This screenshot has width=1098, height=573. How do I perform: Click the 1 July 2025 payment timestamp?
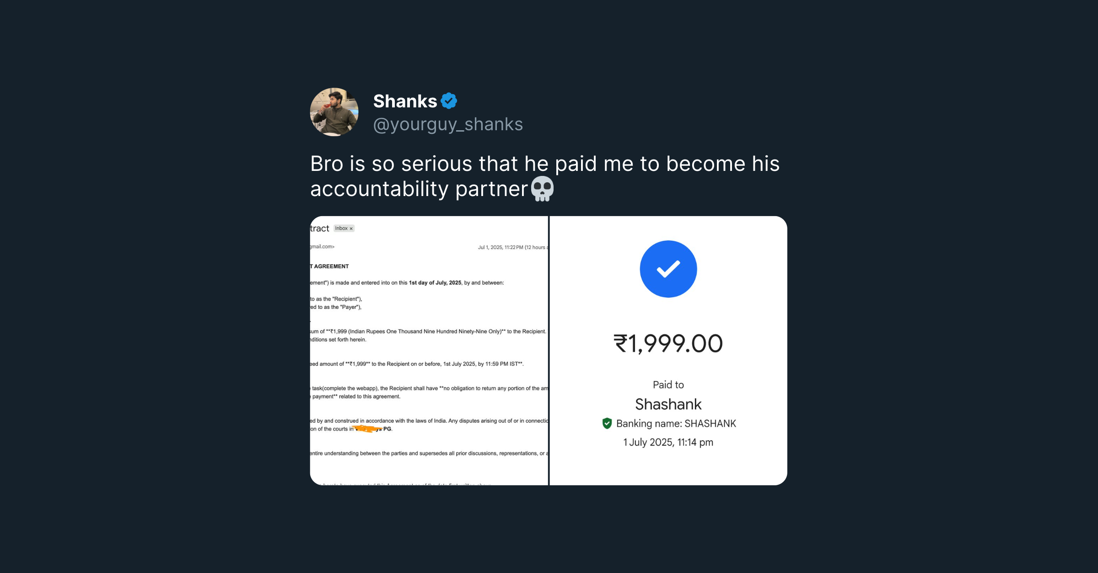click(x=668, y=442)
